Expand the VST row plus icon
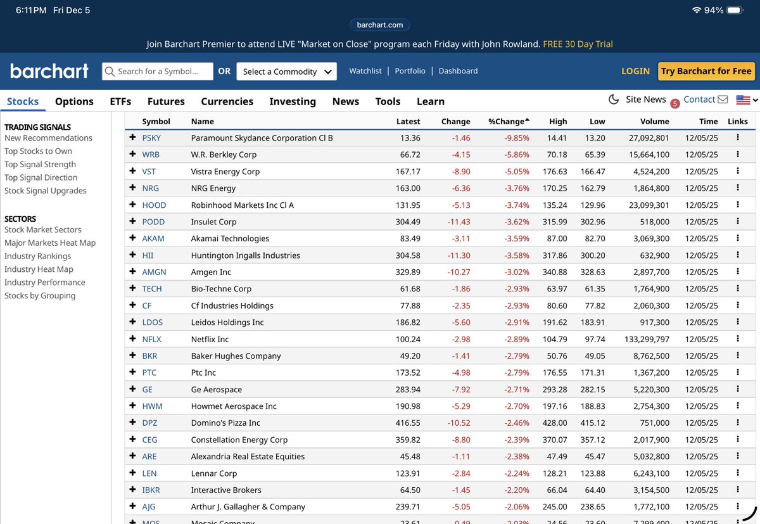Image resolution: width=760 pixels, height=524 pixels. click(132, 171)
